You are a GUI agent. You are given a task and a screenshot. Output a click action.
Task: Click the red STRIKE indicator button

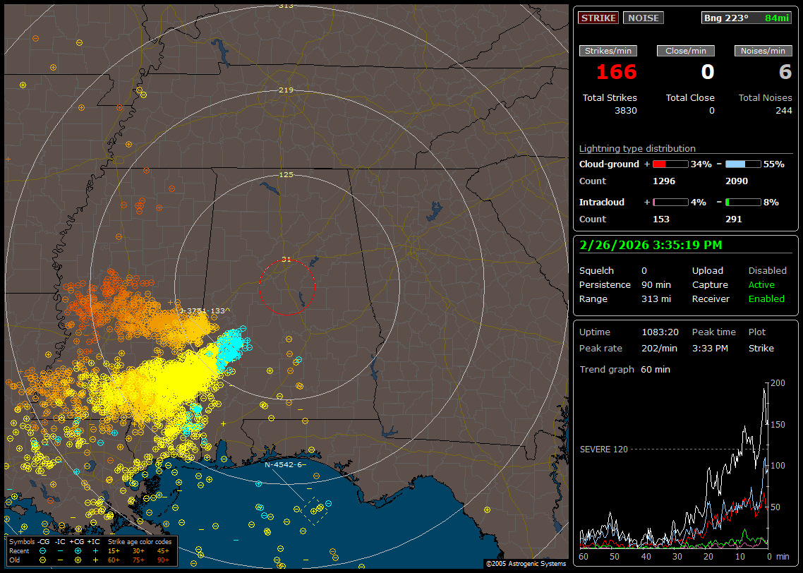[x=598, y=18]
